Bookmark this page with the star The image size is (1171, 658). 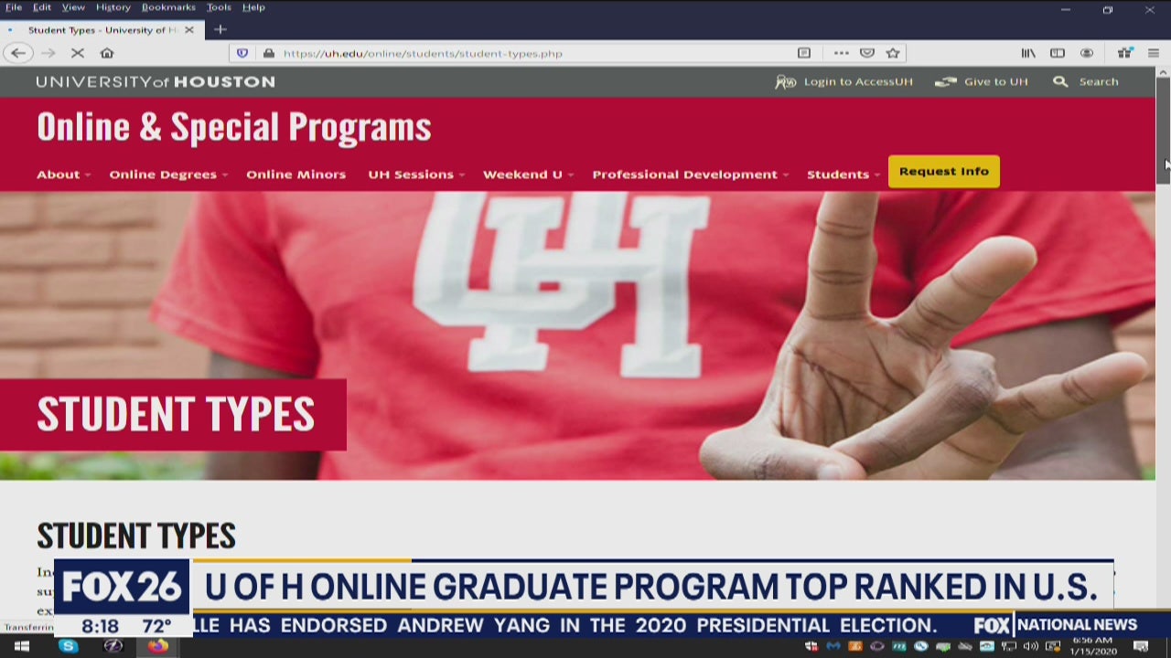point(893,52)
